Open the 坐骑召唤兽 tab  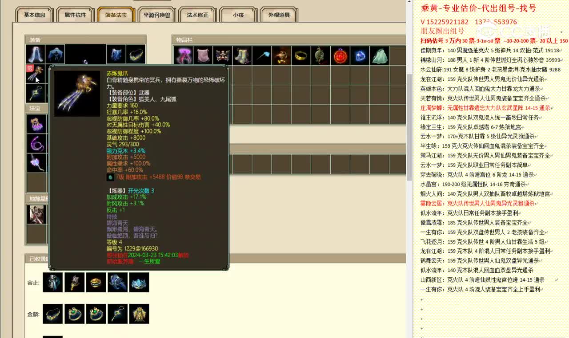pyautogui.click(x=156, y=15)
